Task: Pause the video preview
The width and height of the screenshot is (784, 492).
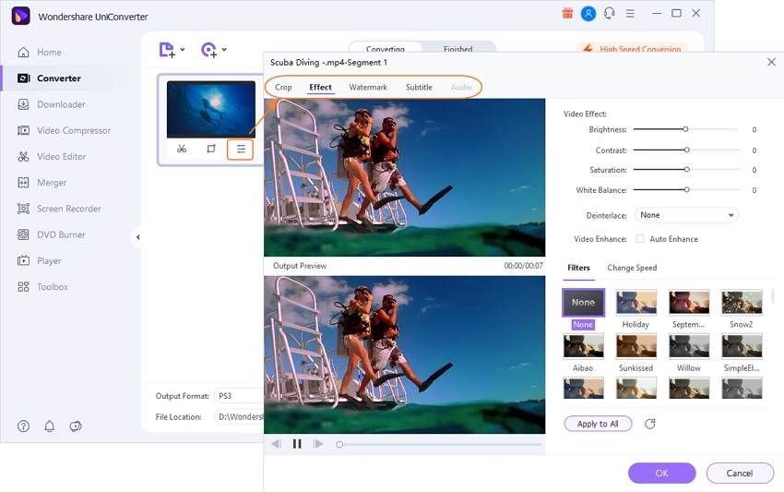Action: pos(297,444)
